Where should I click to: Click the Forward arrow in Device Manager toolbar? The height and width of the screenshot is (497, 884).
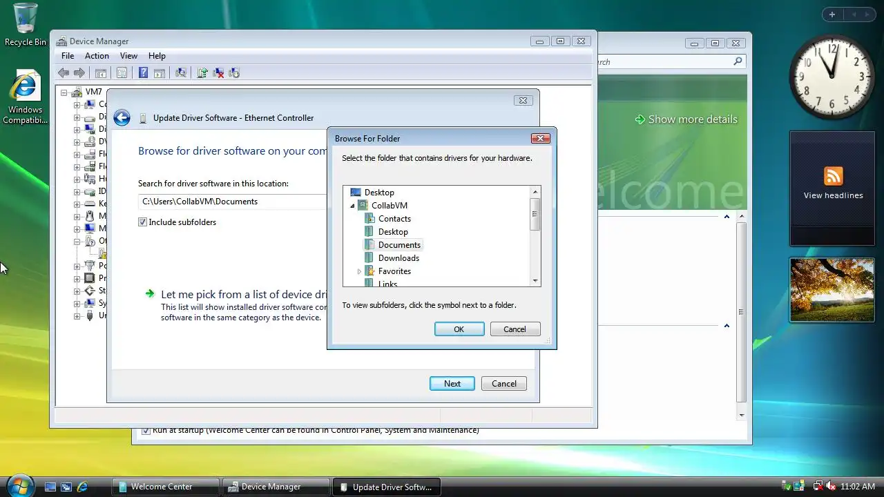pos(79,72)
